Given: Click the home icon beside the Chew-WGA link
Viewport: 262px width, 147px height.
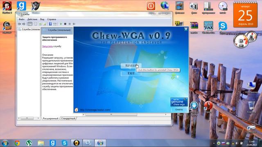Looking at the screenshot, I should (x=77, y=110).
